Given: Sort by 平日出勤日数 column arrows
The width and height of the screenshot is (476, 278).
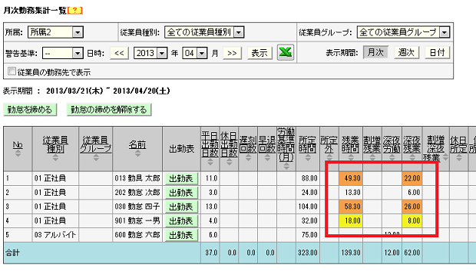Looking at the screenshot, I should pyautogui.click(x=210, y=162).
